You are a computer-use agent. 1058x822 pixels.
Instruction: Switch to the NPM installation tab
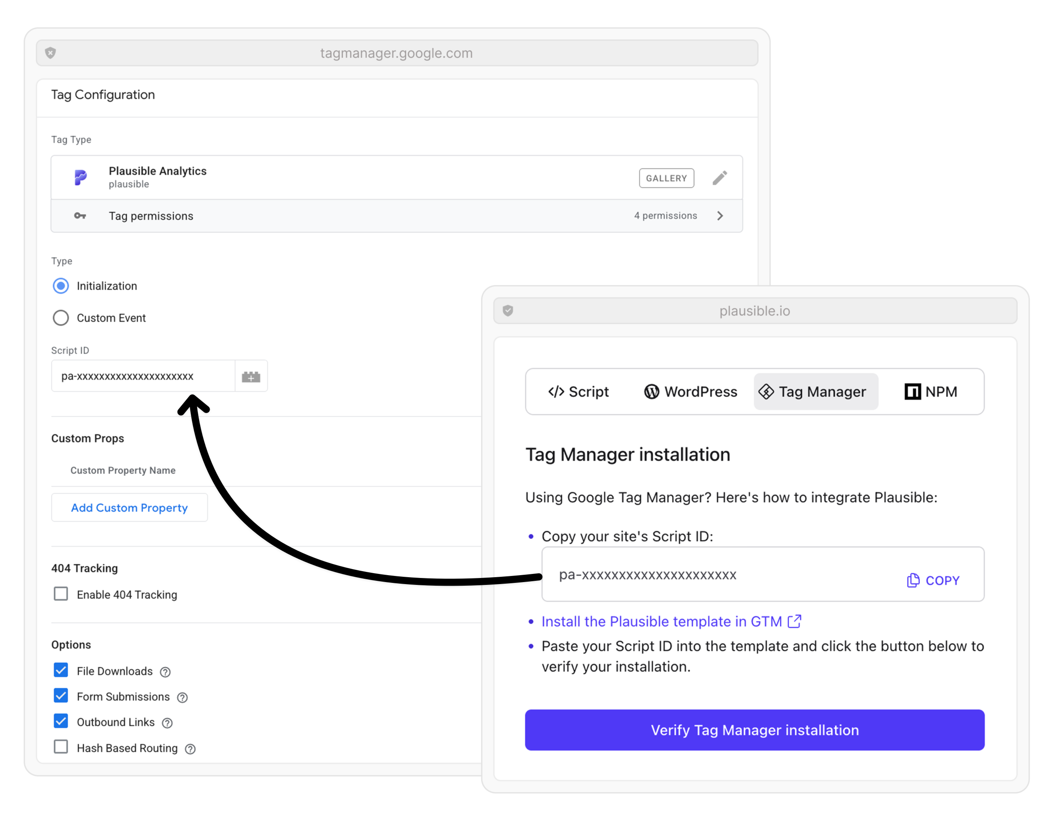click(x=931, y=392)
